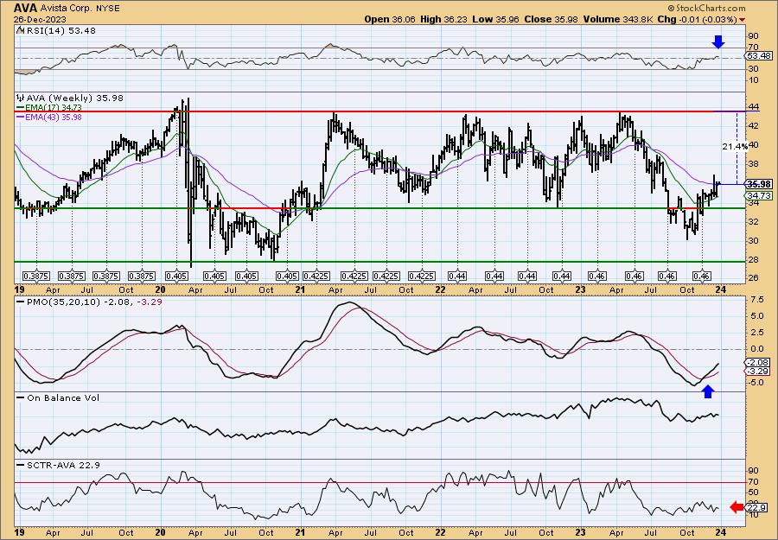Click the 90 label on the SCTR axis
778x540 pixels.
click(x=753, y=470)
